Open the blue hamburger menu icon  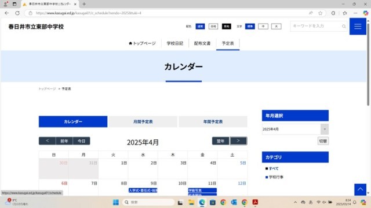coord(358,27)
